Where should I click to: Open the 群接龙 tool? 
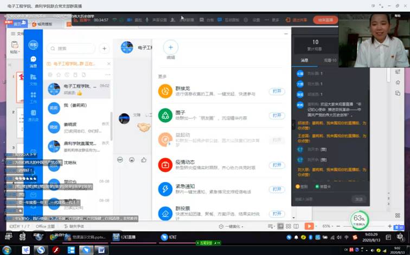coord(277,91)
